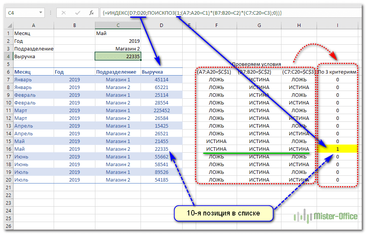Viewport: 366px width, 234px height.
Task: Select cell C1 with value Май
Action: coord(118,33)
